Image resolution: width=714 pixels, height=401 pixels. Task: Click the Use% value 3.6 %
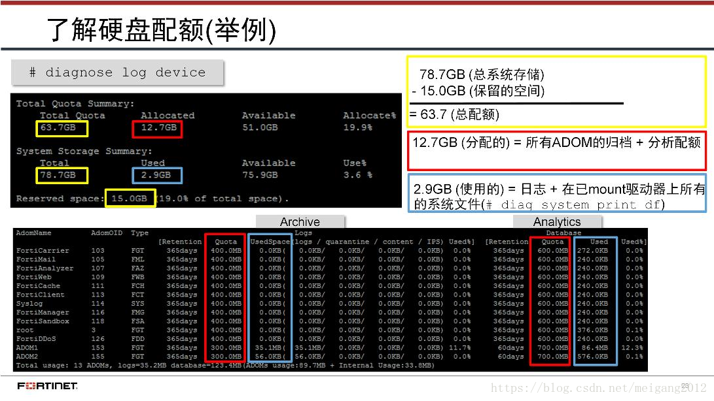[357, 175]
